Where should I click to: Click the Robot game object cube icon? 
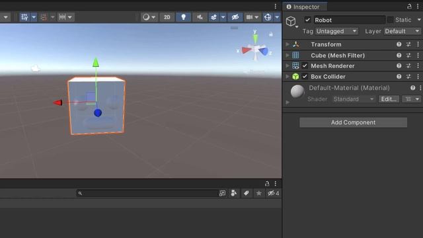291,21
